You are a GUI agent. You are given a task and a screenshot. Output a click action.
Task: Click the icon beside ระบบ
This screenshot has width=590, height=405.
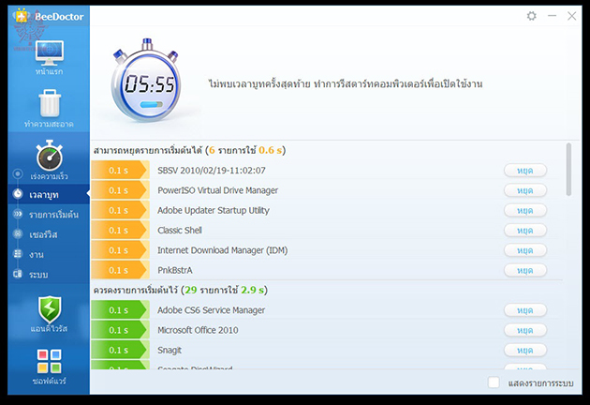click(x=18, y=274)
